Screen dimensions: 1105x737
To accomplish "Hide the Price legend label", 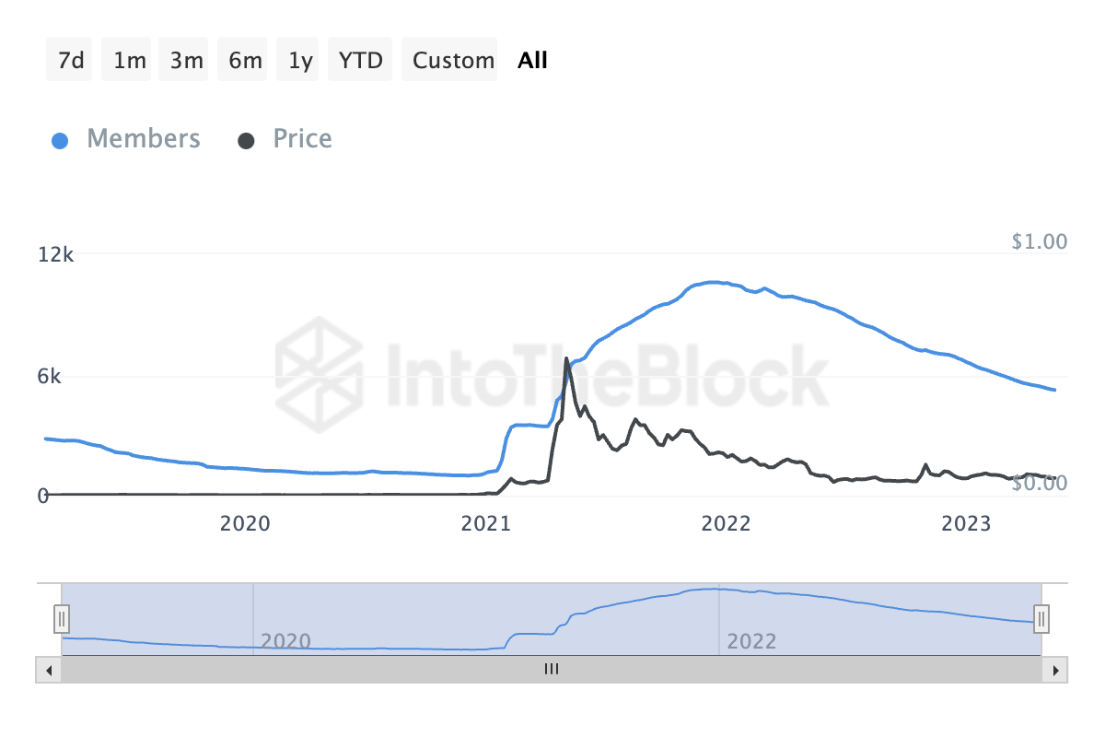I will 302,139.
